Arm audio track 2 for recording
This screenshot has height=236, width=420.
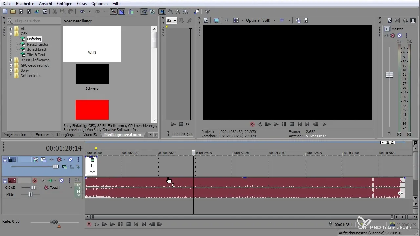[x=34, y=180]
